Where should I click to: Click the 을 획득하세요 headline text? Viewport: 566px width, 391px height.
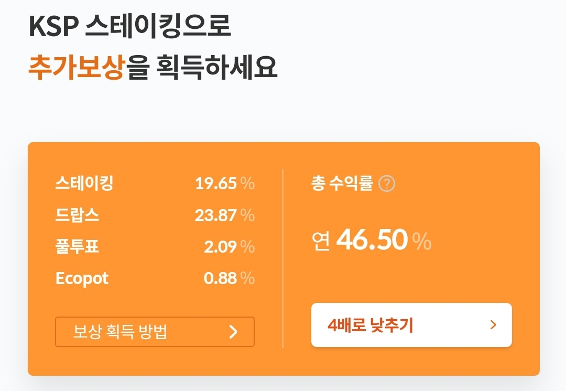point(201,67)
